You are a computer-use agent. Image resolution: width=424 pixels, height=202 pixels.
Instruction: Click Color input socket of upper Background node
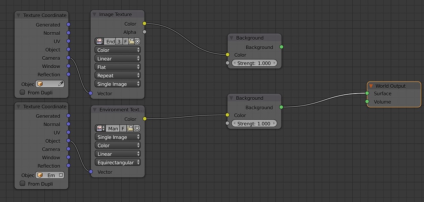[228, 55]
